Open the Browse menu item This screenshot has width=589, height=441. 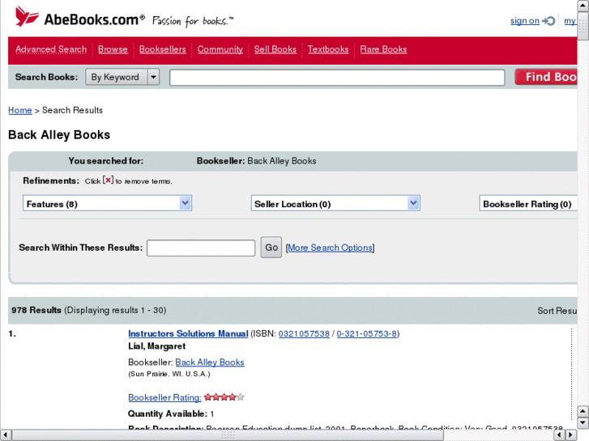click(x=113, y=49)
